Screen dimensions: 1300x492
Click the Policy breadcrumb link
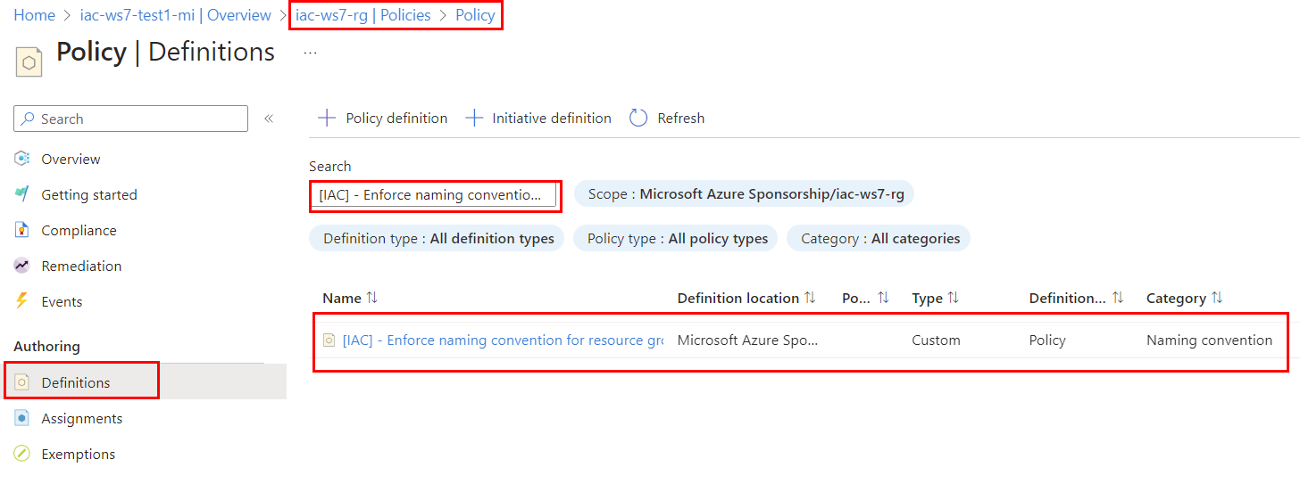[475, 15]
